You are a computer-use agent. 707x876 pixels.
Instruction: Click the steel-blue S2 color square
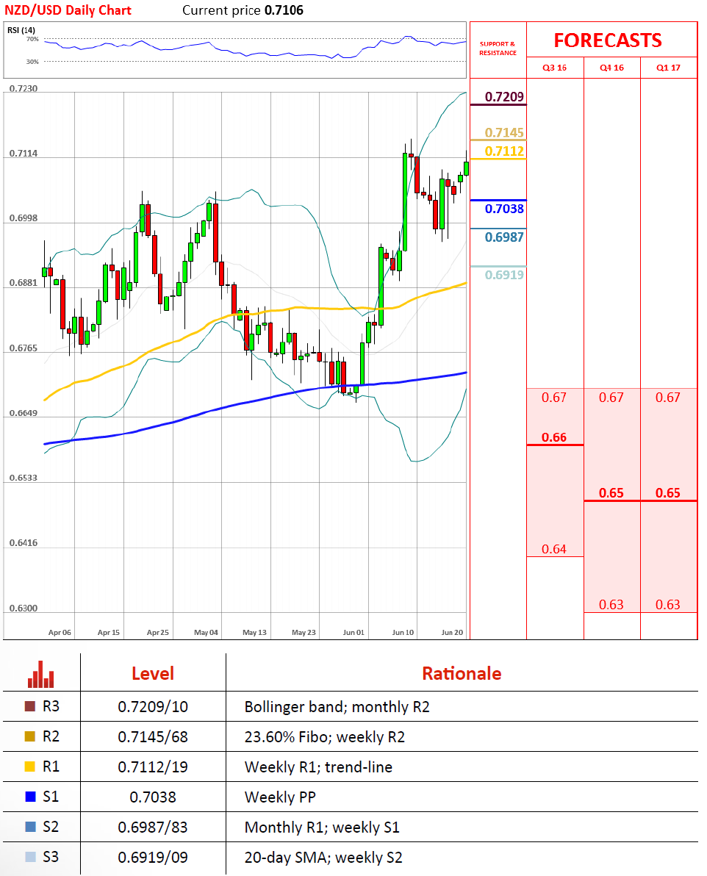[30, 827]
